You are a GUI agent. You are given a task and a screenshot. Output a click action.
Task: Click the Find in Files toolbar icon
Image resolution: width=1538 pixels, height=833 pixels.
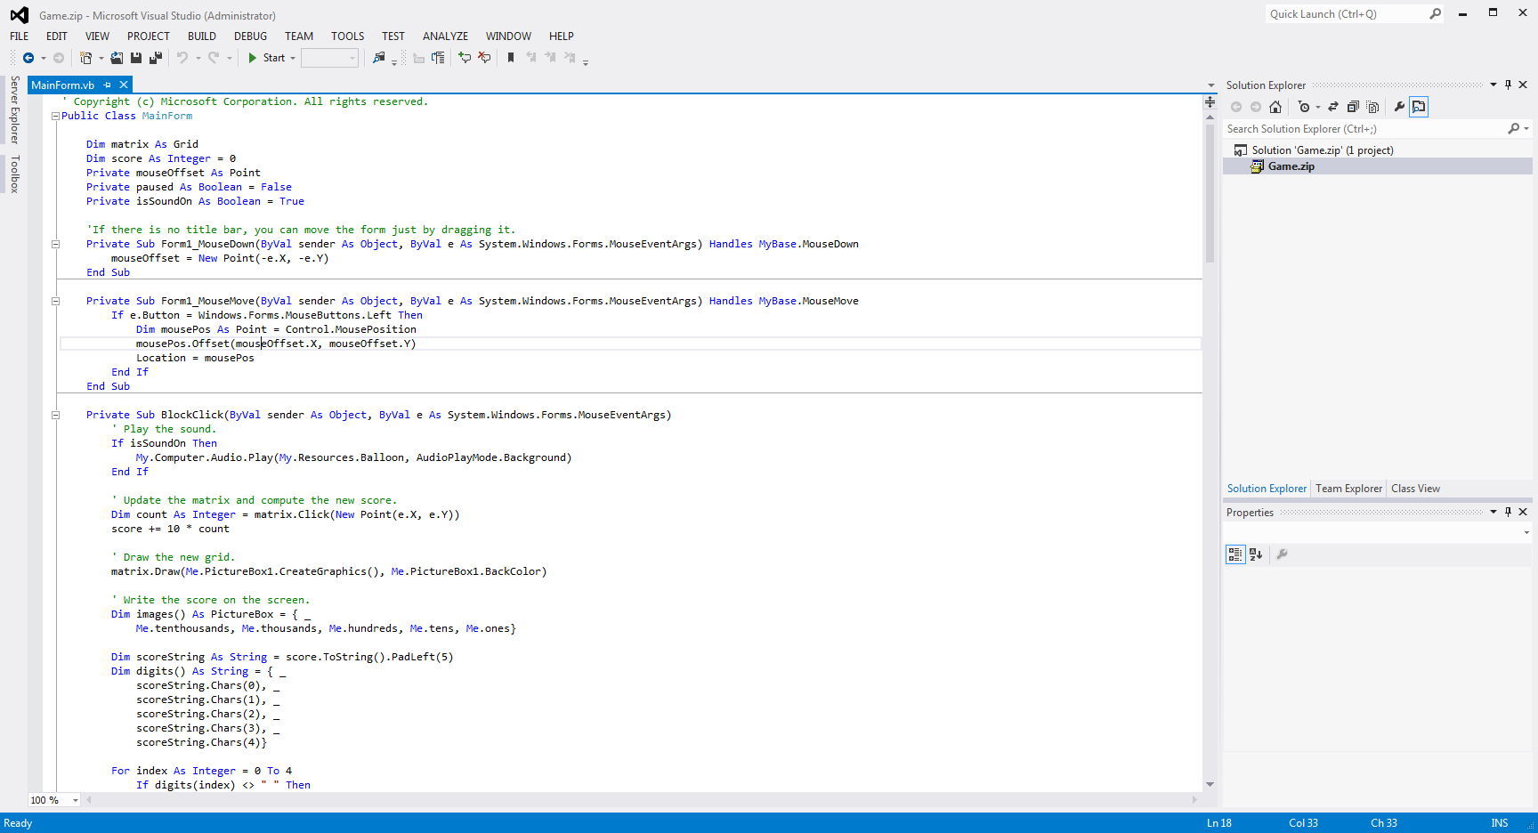click(379, 58)
